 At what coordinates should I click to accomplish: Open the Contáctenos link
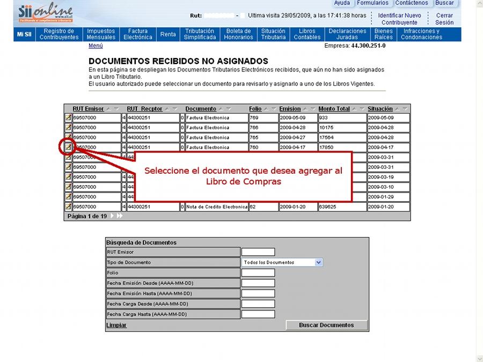tap(412, 3)
